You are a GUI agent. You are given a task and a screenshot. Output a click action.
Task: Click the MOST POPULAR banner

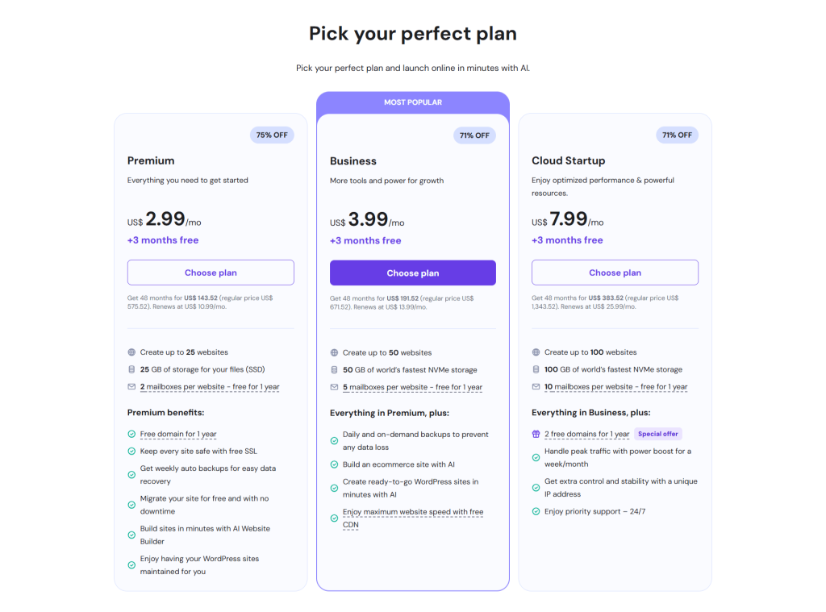[x=412, y=102]
